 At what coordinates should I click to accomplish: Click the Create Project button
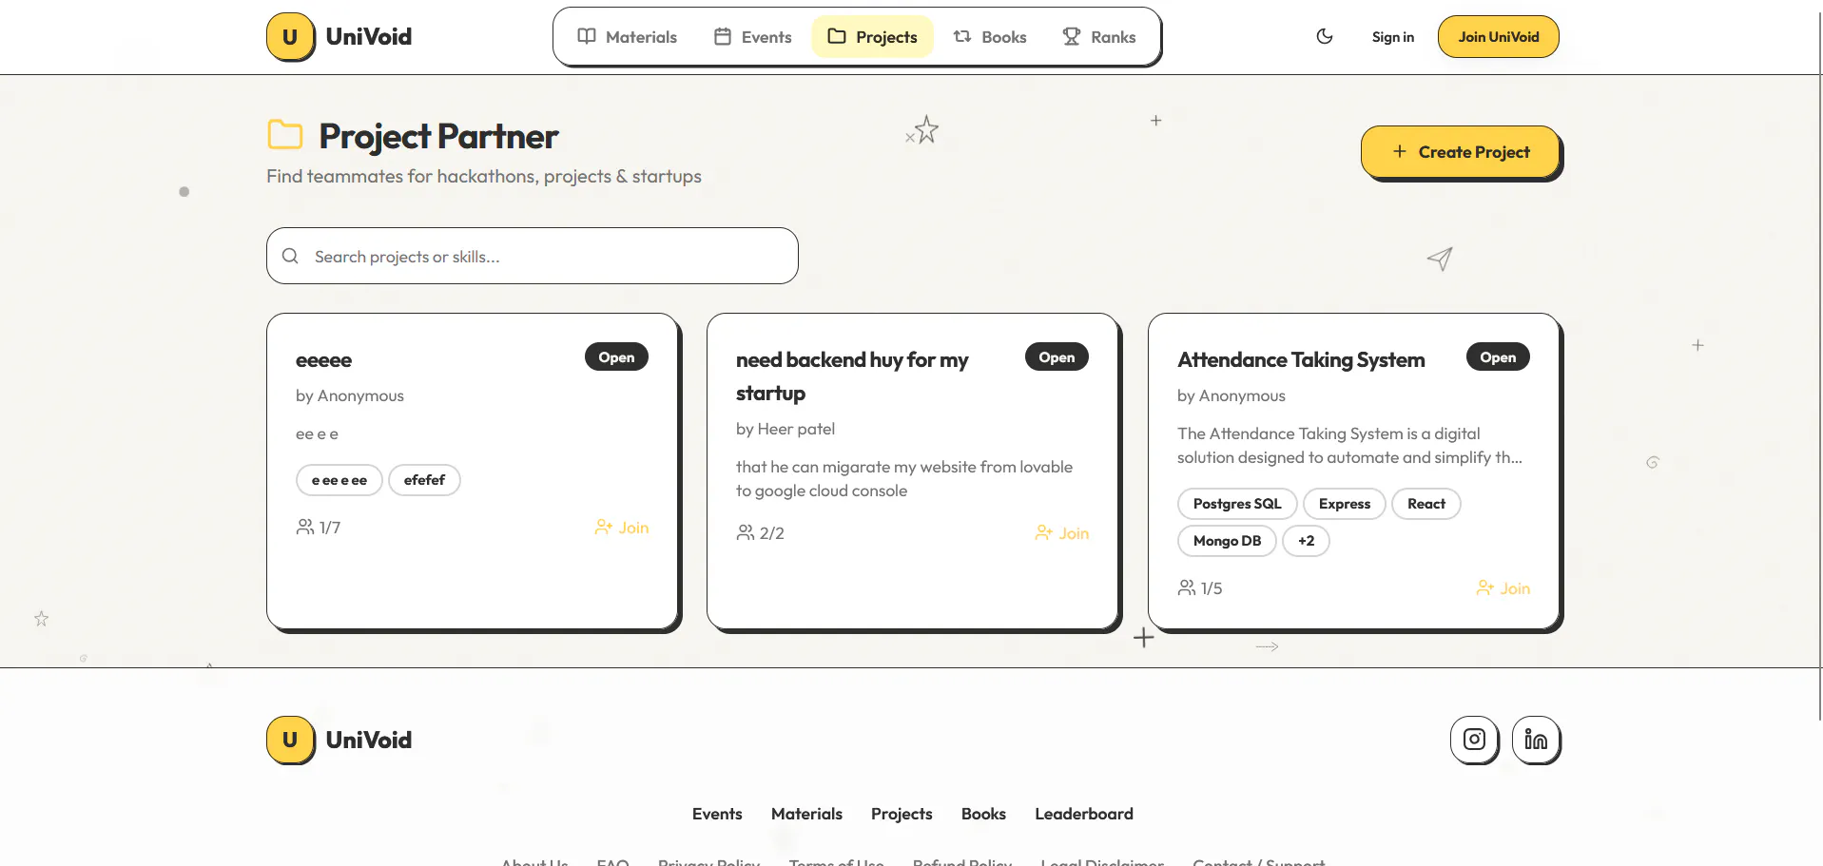click(1461, 152)
